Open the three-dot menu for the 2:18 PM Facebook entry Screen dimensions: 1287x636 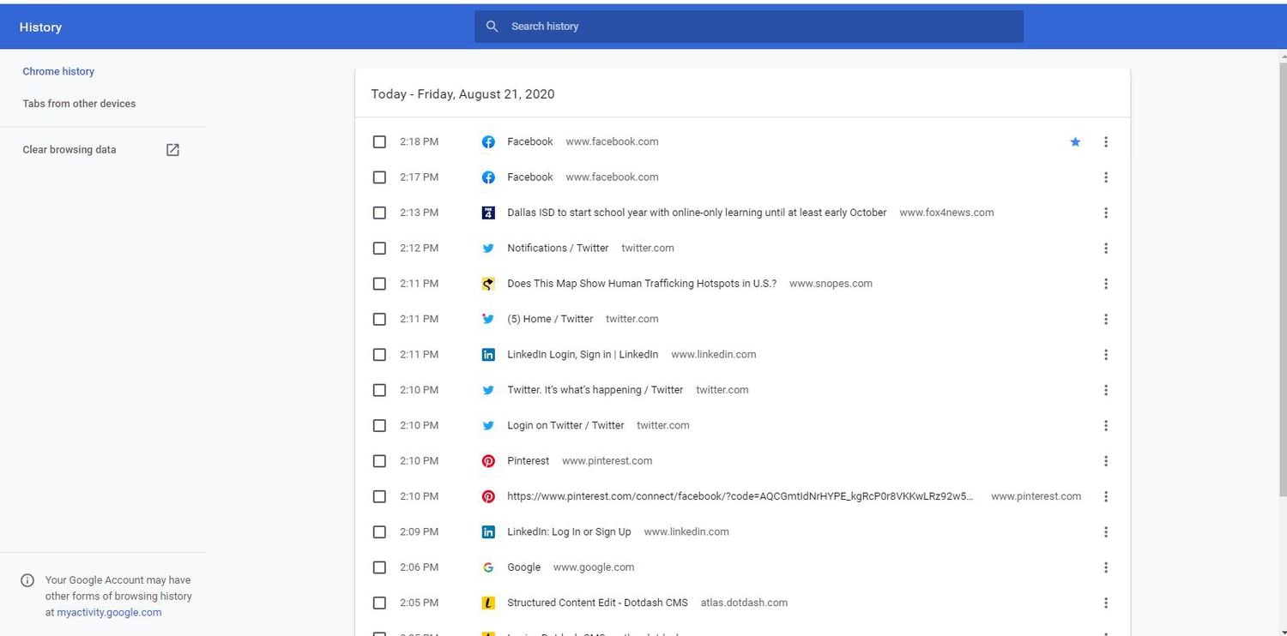[x=1106, y=141]
